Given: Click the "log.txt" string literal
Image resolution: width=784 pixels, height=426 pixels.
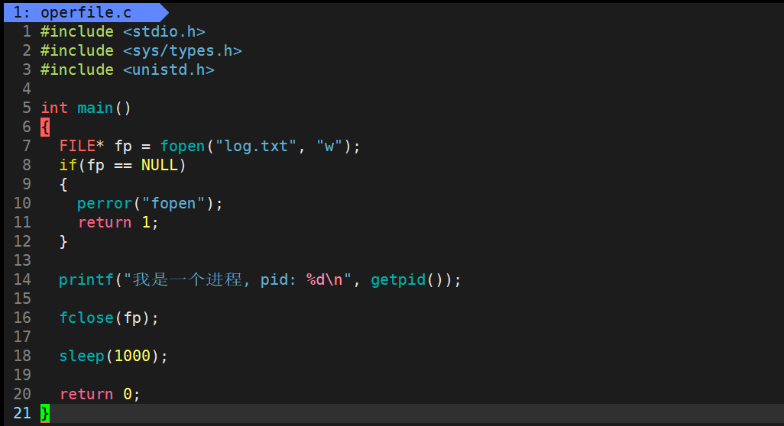Looking at the screenshot, I should click(256, 146).
